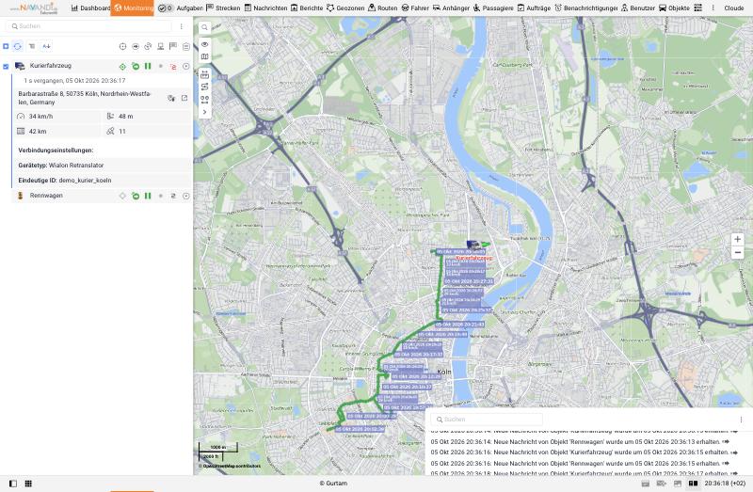This screenshot has width=753, height=492.
Task: Click the 34 km/h speed value
Action: 40,116
